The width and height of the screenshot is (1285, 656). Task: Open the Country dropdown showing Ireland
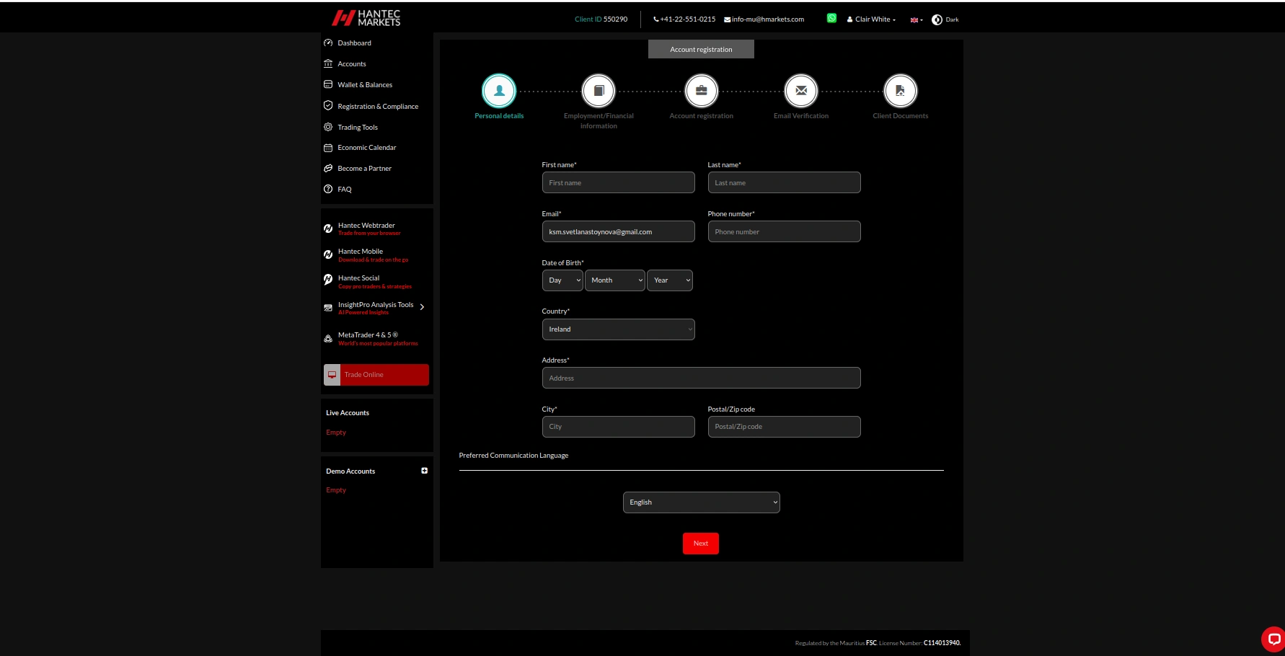point(618,329)
